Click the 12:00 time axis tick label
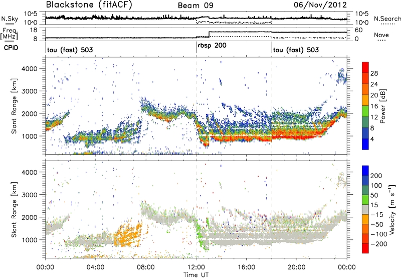 click(x=196, y=267)
